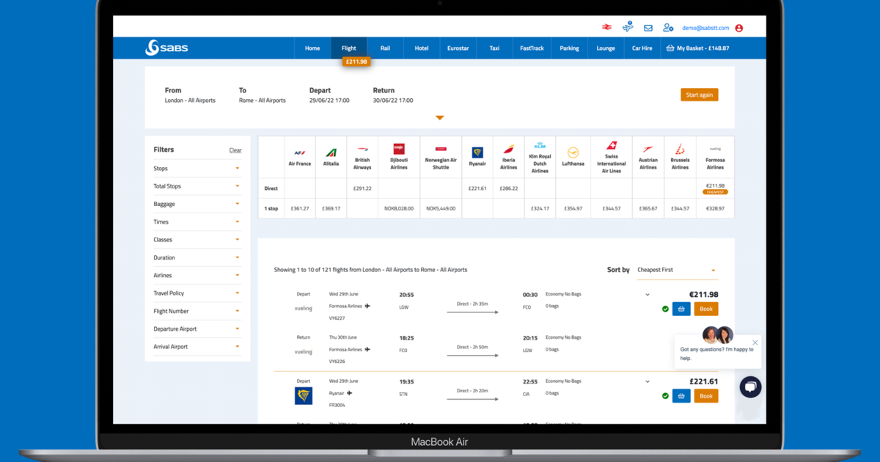Open the live chat bubble icon bottom right

tap(750, 386)
